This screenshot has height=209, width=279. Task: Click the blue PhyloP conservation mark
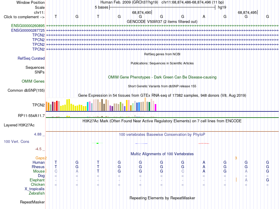(141, 143)
